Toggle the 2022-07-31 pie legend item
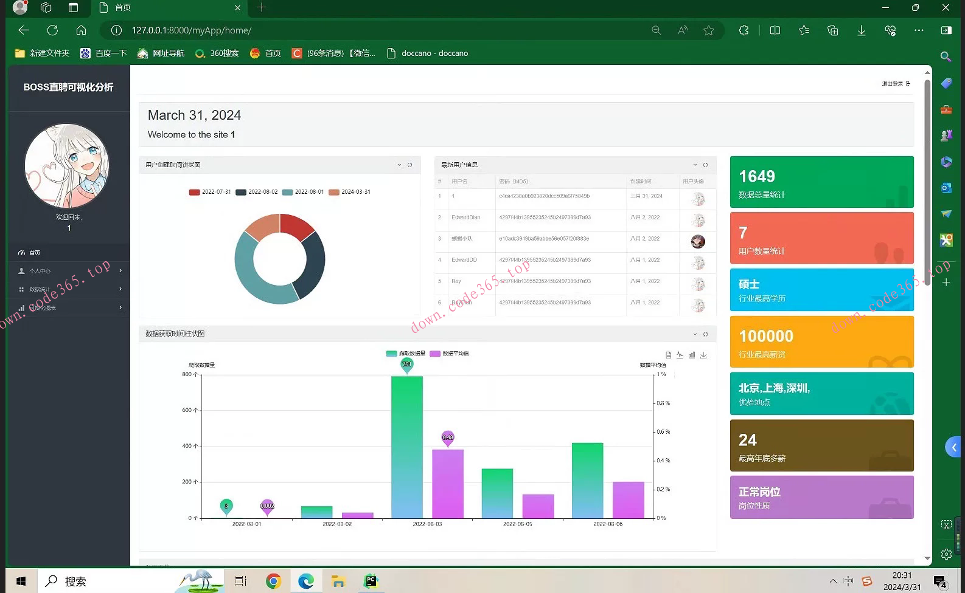Image resolution: width=965 pixels, height=593 pixels. 210,192
